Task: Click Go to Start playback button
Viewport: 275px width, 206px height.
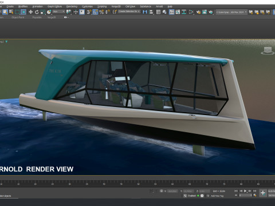Action: [236, 191]
